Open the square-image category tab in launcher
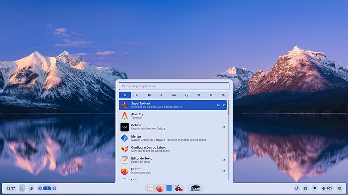 pos(187,95)
